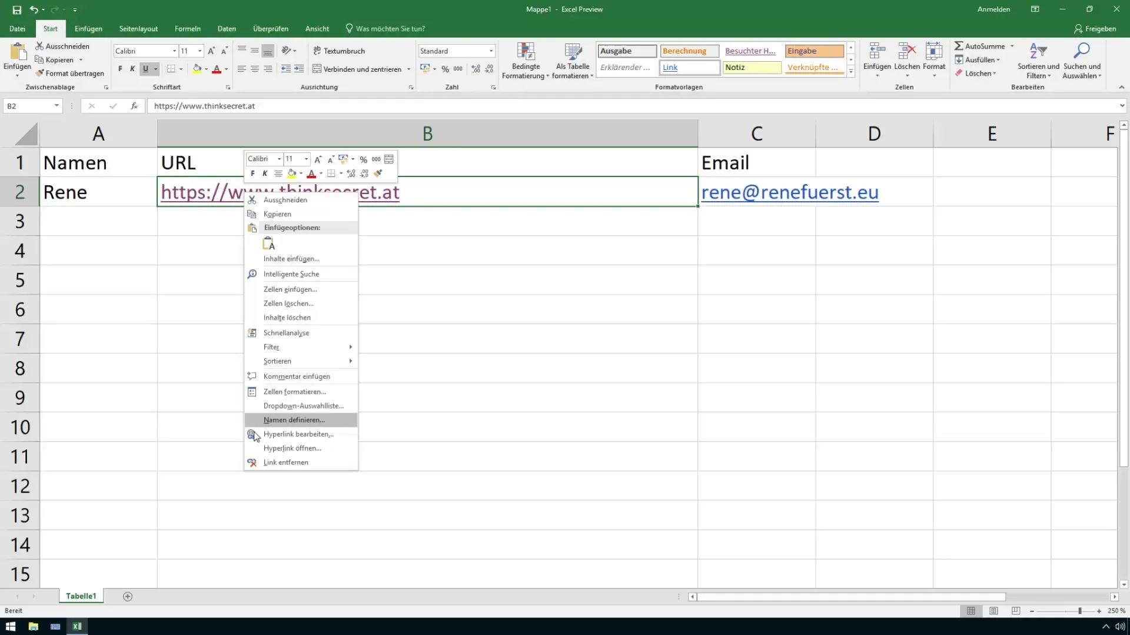
Task: Open the Einfügen ribbon tab
Action: point(88,29)
